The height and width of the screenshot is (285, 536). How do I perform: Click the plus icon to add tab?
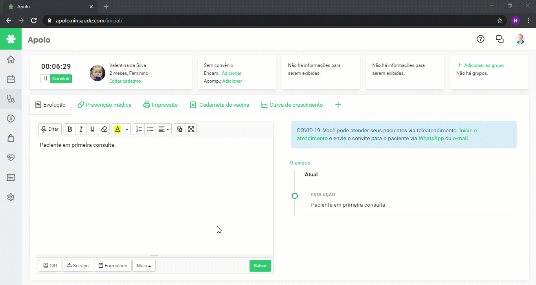(x=338, y=105)
